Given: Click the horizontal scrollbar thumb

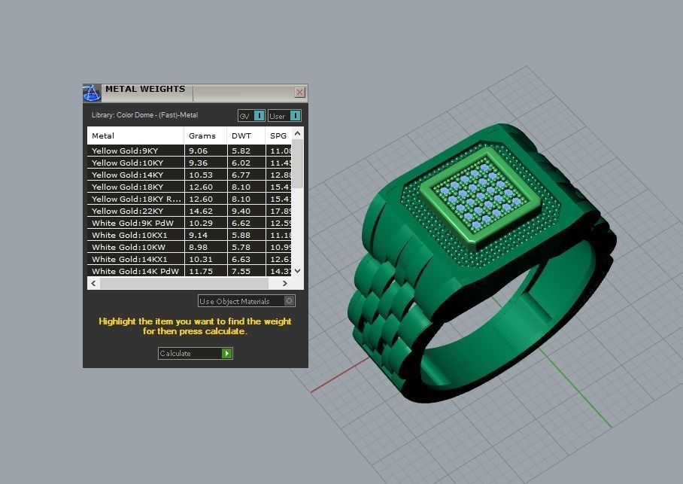Looking at the screenshot, I should click(x=184, y=283).
